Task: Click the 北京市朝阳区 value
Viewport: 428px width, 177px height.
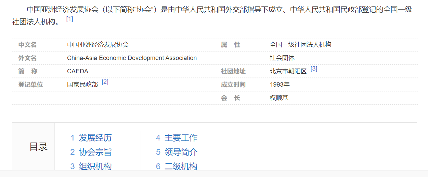Action: tap(288, 71)
